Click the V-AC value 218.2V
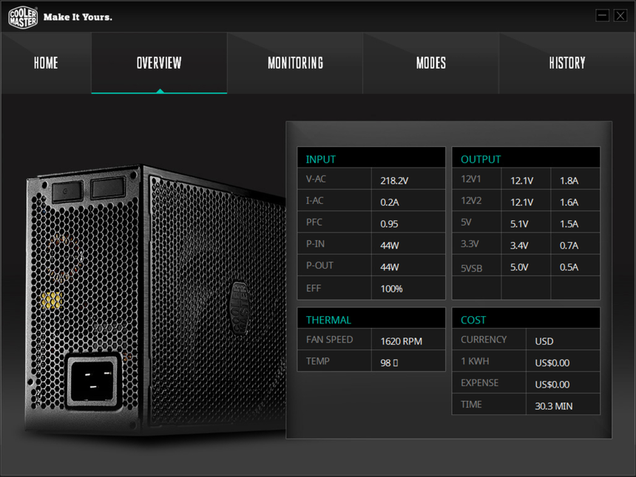Image resolution: width=636 pixels, height=477 pixels. [x=393, y=179]
